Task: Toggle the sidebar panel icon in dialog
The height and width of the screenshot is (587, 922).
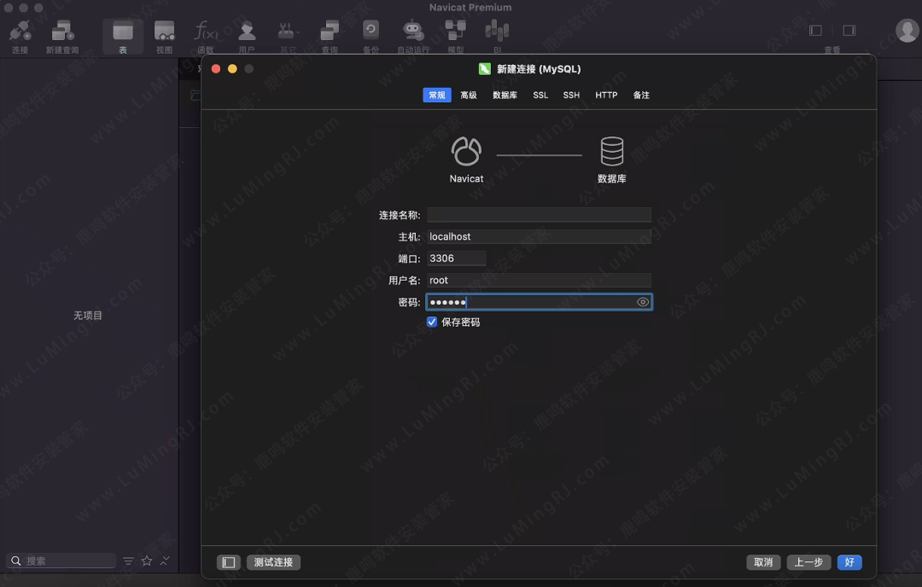Action: pyautogui.click(x=228, y=562)
